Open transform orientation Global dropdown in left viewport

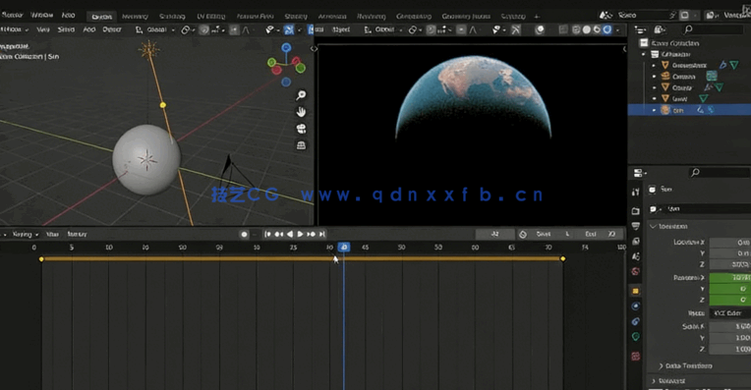pyautogui.click(x=154, y=29)
